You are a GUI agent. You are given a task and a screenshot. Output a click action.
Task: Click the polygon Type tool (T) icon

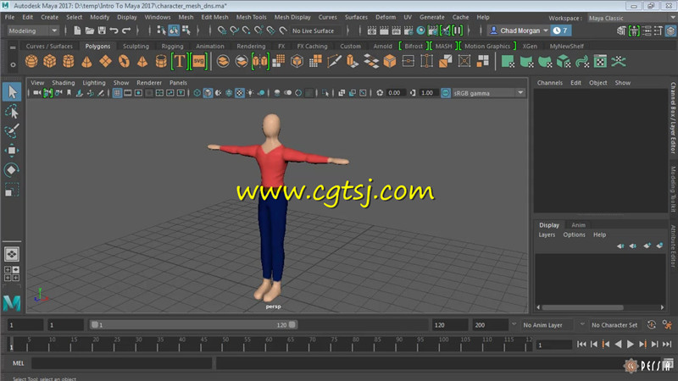179,61
